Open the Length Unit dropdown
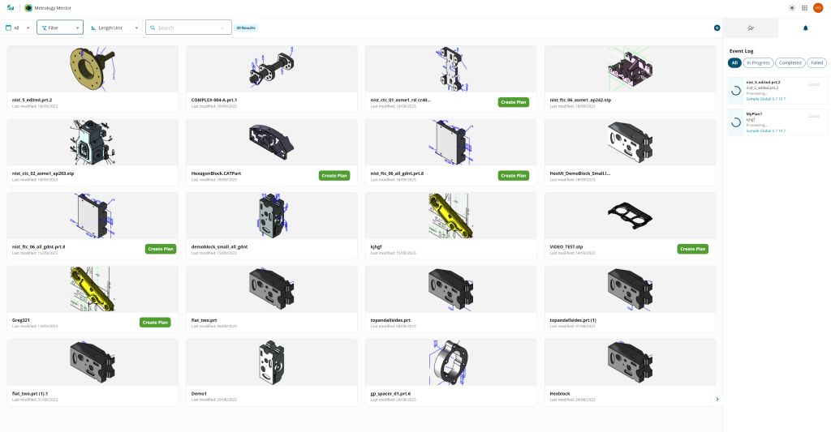The height and width of the screenshot is (432, 831). coord(114,28)
